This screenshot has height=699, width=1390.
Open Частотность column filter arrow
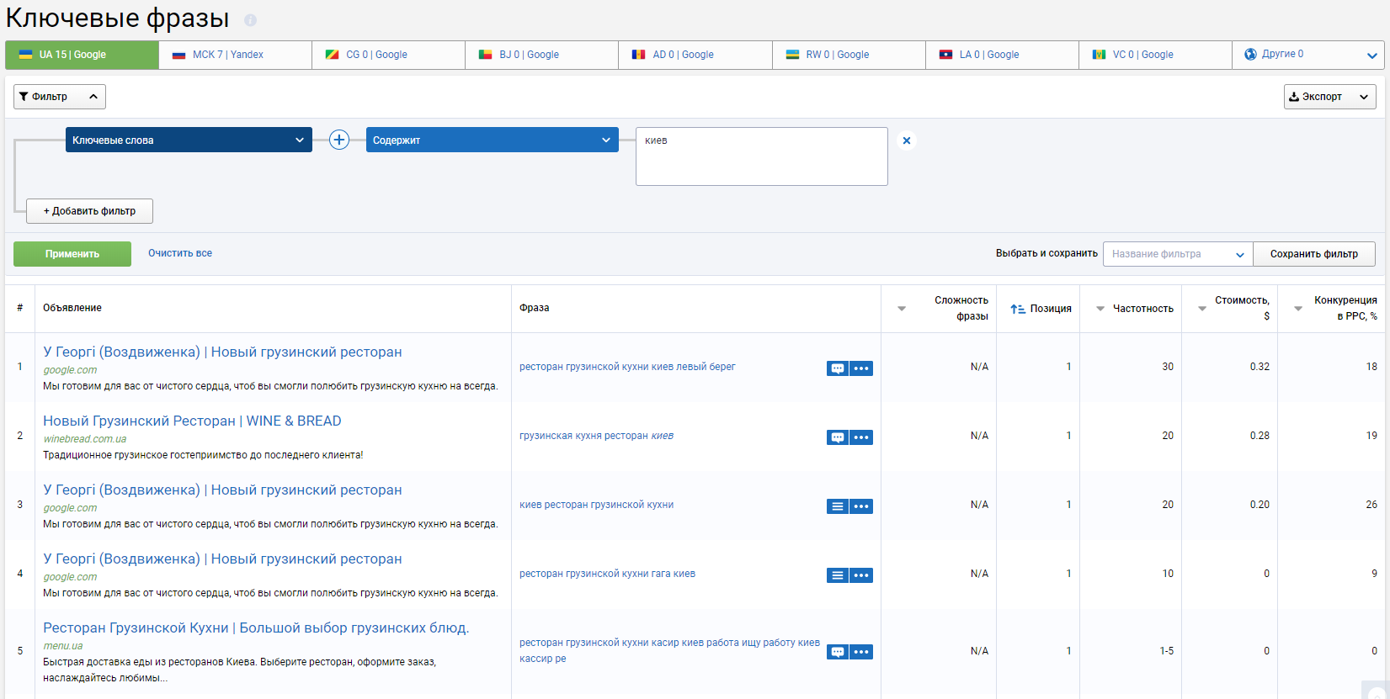(x=1100, y=309)
